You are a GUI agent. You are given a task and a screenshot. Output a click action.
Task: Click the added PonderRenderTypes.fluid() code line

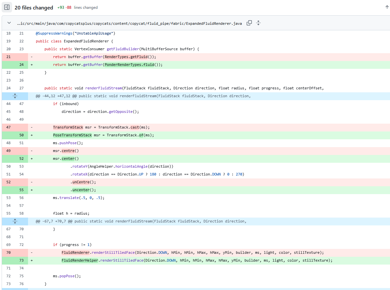(x=108, y=65)
